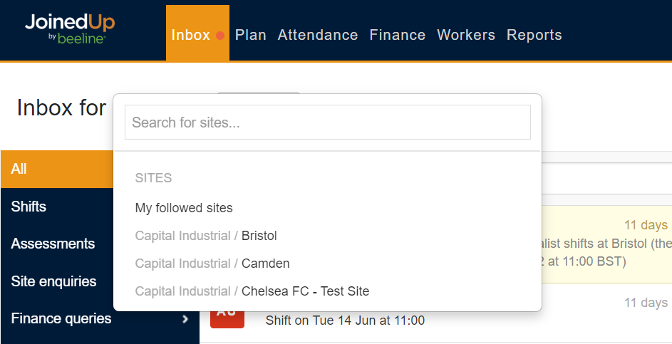The image size is (672, 344).
Task: Open the Assessments inbox category
Action: click(x=53, y=244)
